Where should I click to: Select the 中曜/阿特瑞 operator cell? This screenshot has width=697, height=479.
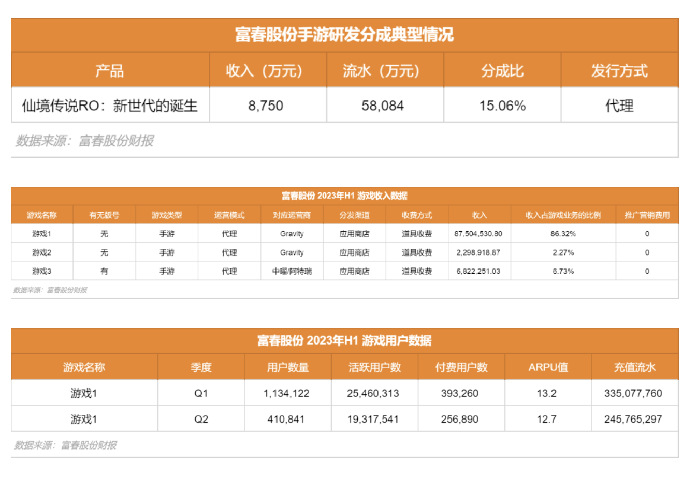(292, 271)
